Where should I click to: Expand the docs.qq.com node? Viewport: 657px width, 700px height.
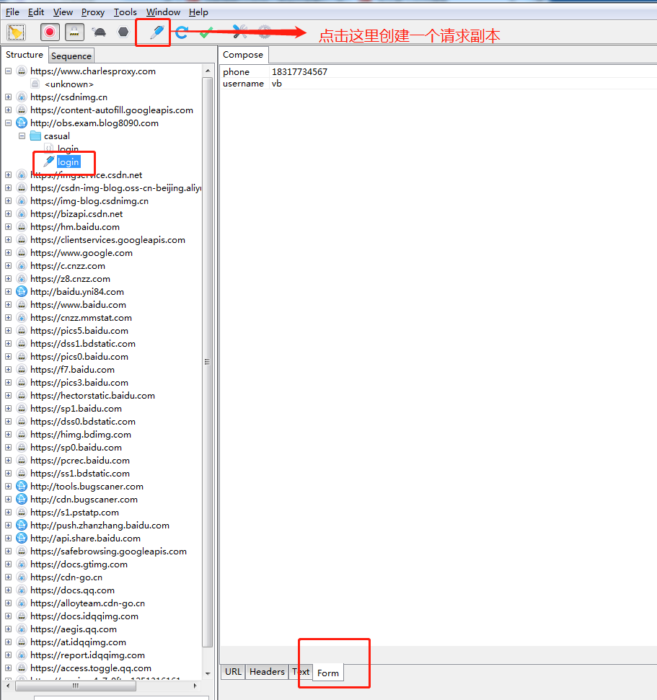(x=8, y=590)
